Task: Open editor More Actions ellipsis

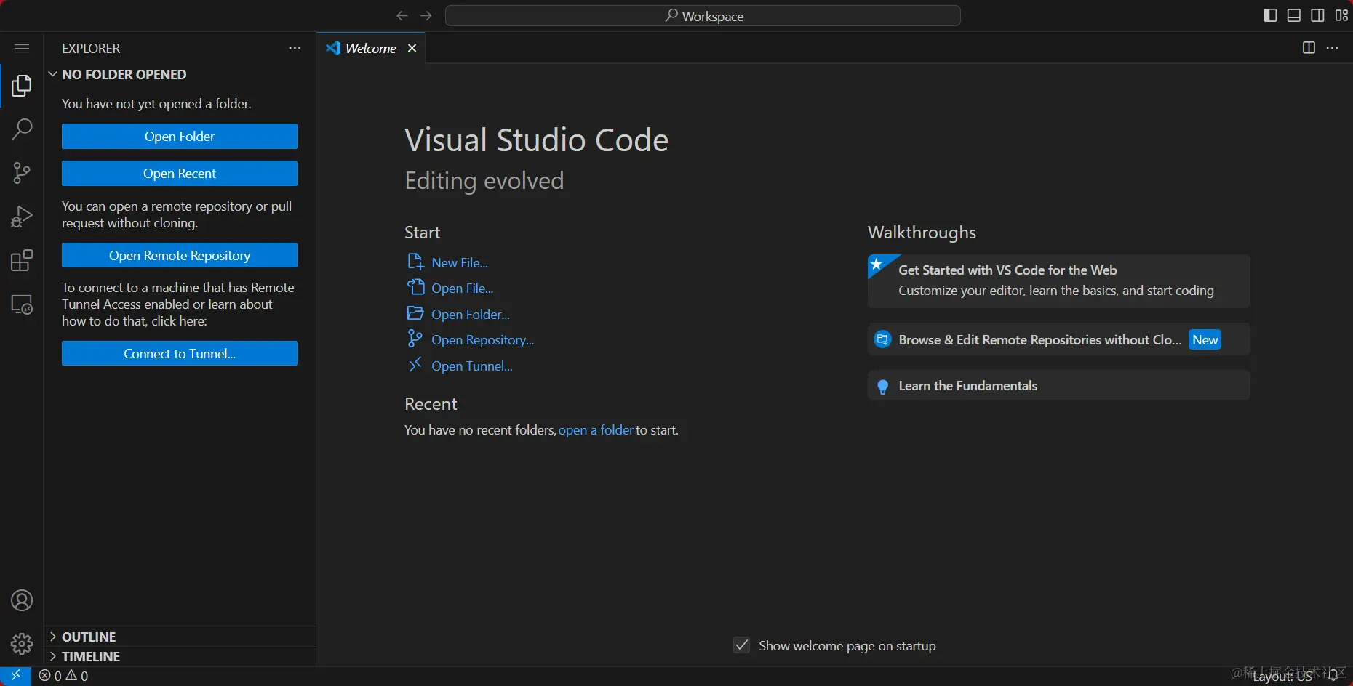Action: [1332, 48]
